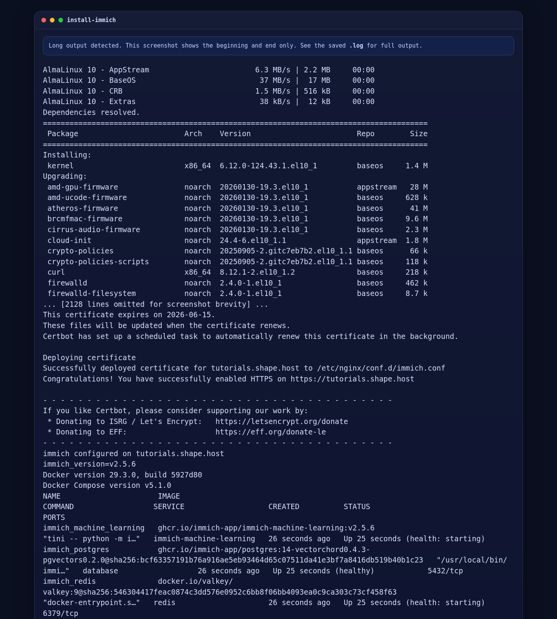Select the amd-ucode-firmware package row
Screen dimensions: 557x619
pos(237,198)
